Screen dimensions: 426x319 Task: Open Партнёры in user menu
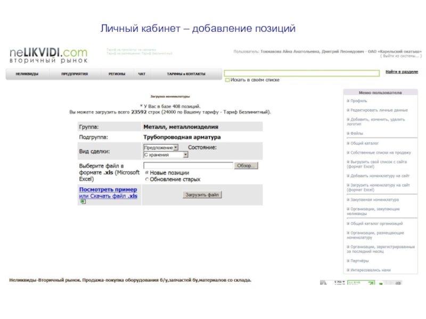pyautogui.click(x=359, y=261)
